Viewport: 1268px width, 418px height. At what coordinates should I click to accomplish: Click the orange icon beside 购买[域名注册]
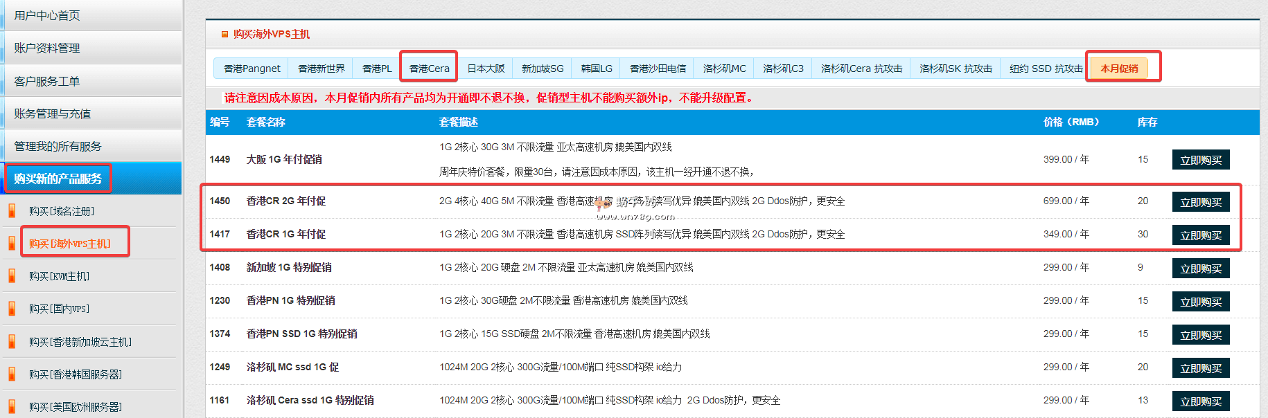(12, 211)
